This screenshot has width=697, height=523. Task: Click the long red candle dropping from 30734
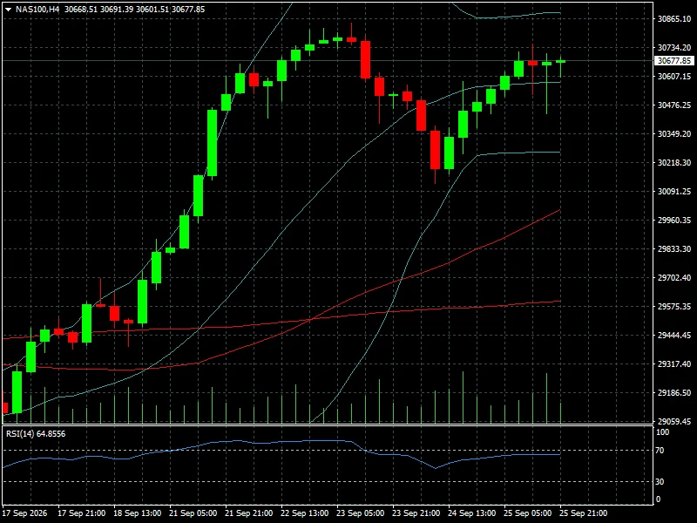(x=365, y=59)
